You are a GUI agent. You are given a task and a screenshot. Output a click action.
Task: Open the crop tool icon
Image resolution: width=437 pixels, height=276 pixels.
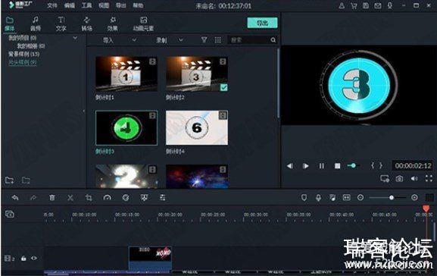(x=89, y=198)
